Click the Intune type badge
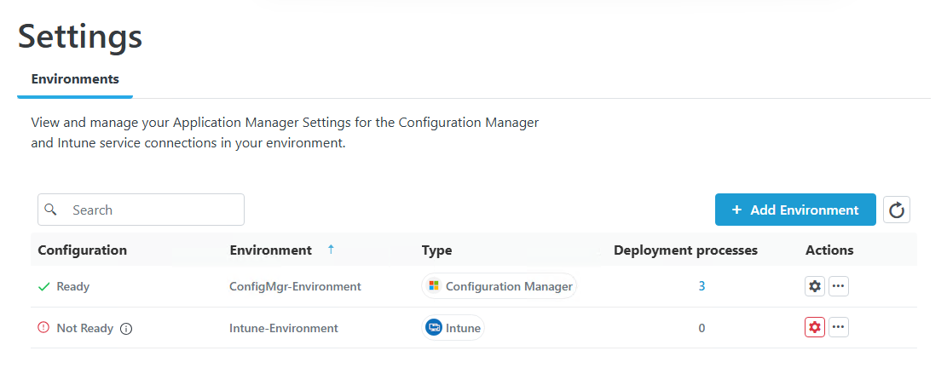Screen dimensions: 947x368 (453, 328)
